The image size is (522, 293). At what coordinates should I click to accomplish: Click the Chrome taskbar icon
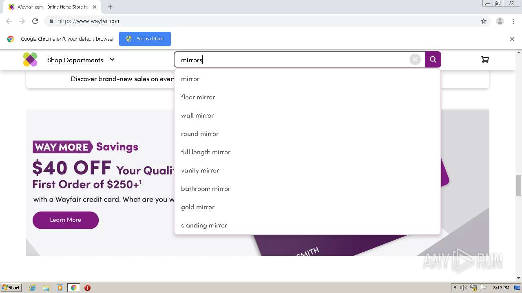coord(74,288)
